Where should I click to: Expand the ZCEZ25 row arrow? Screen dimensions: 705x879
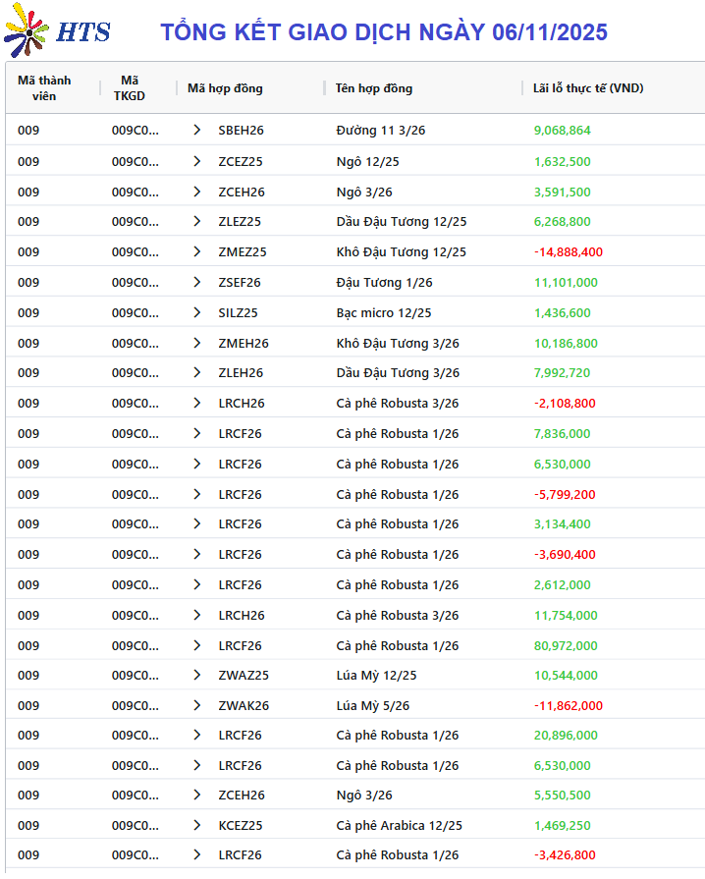pyautogui.click(x=196, y=161)
